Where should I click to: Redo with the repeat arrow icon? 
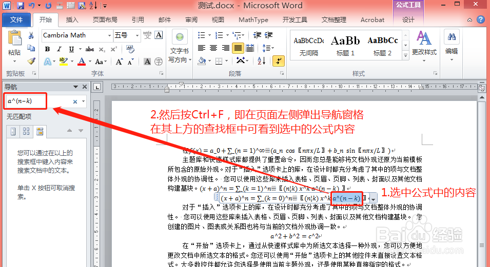(x=48, y=5)
